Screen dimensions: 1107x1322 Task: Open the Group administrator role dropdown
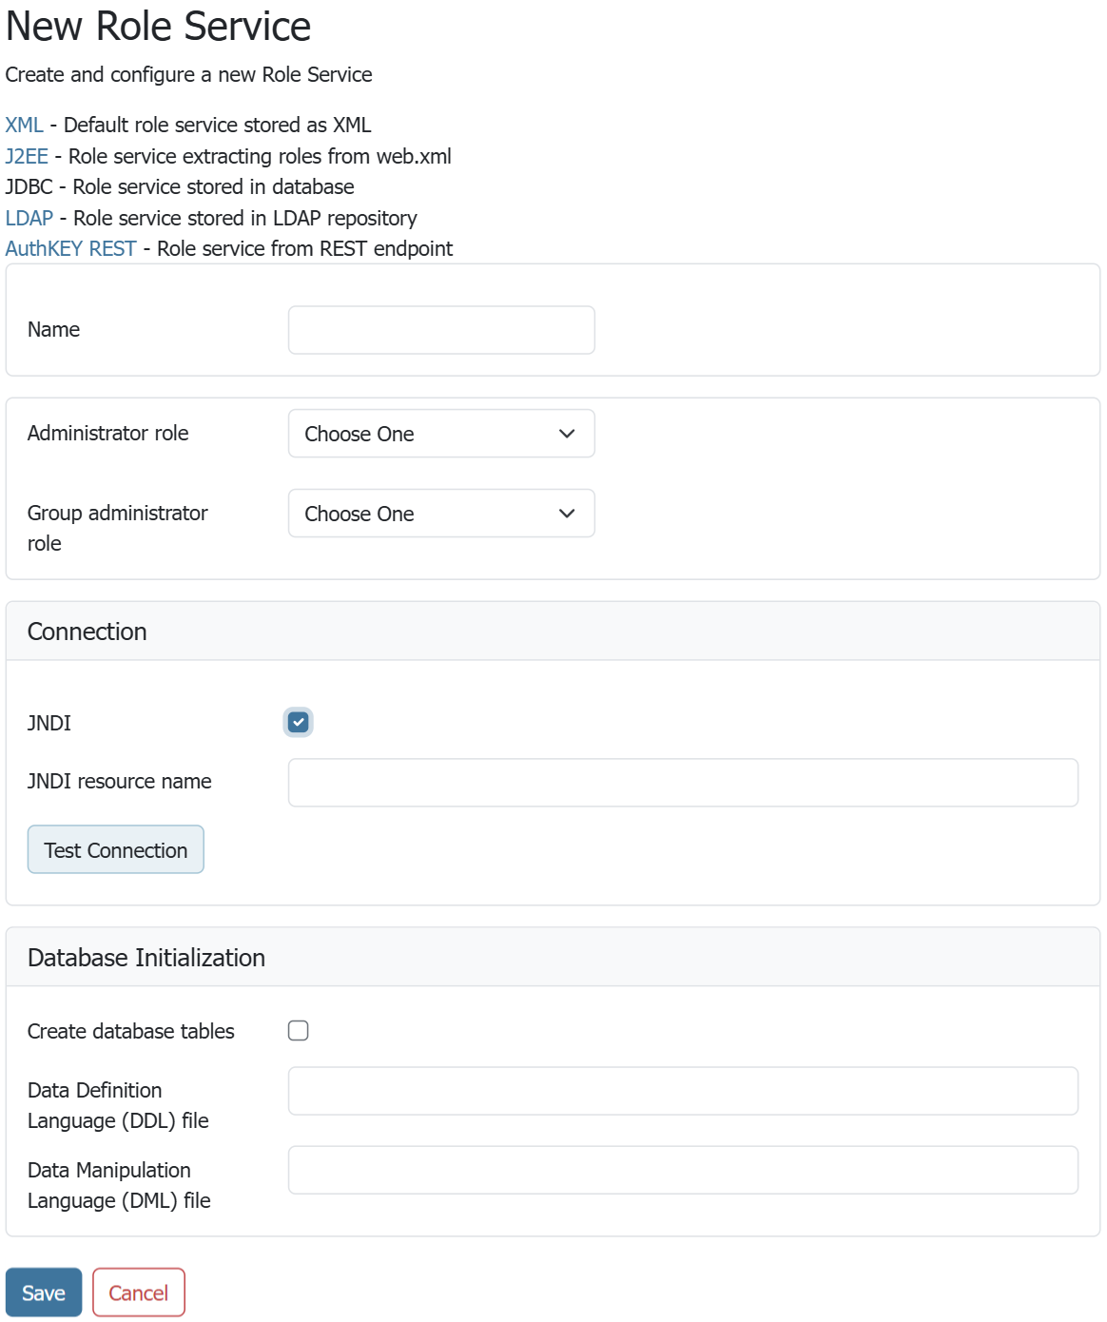pyautogui.click(x=441, y=514)
